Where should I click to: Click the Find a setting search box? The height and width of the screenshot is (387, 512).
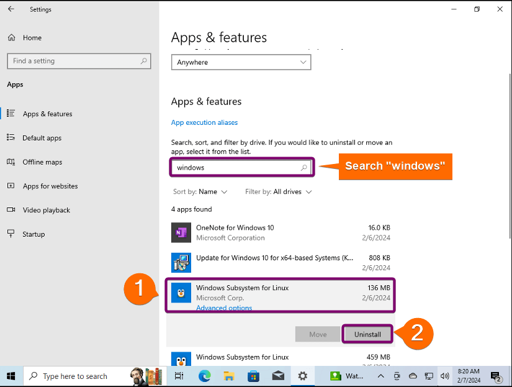click(x=79, y=61)
